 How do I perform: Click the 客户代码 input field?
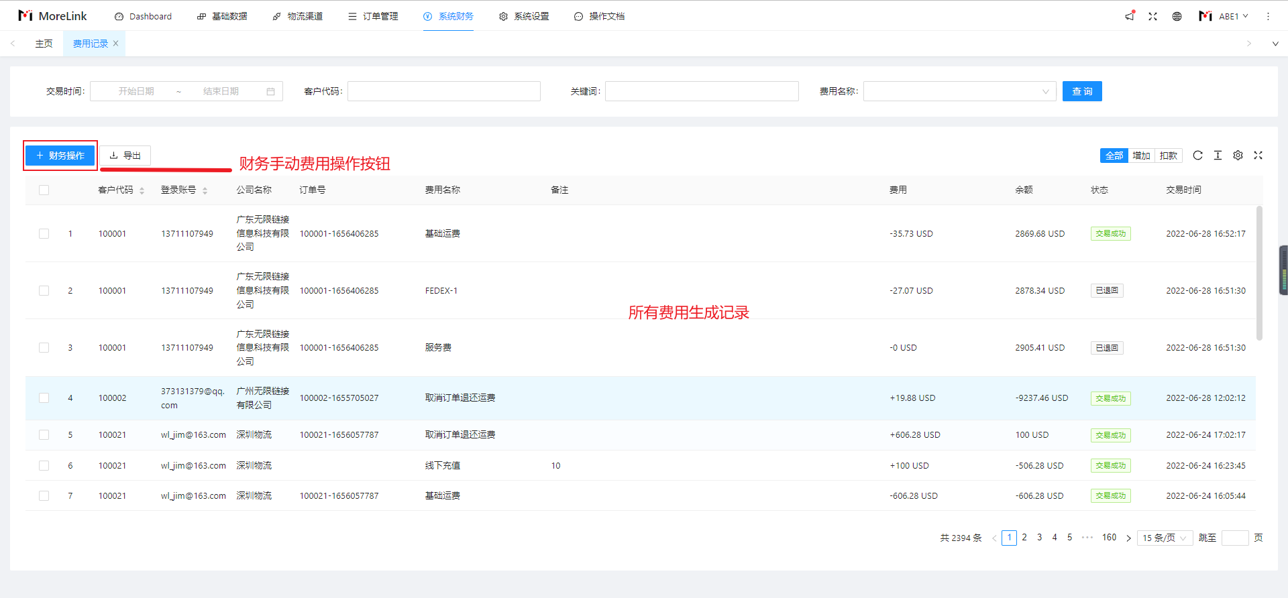(443, 91)
